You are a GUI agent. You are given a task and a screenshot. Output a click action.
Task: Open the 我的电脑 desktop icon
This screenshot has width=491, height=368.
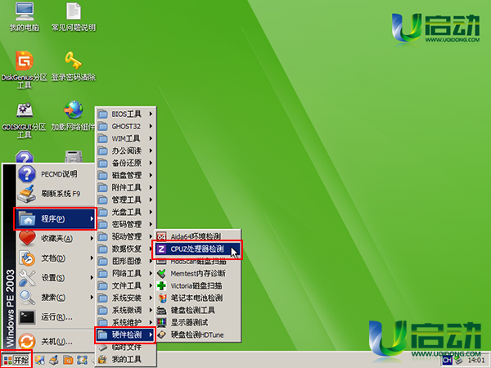pos(25,17)
